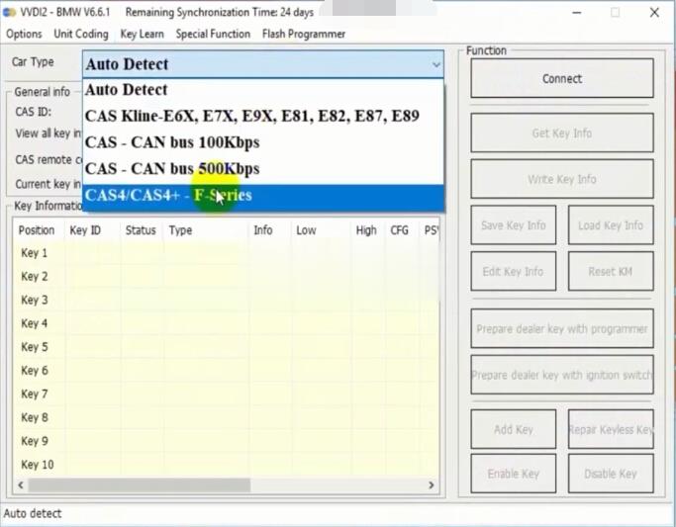Image resolution: width=676 pixels, height=527 pixels.
Task: Open the Flash Programmer menu
Action: click(304, 34)
